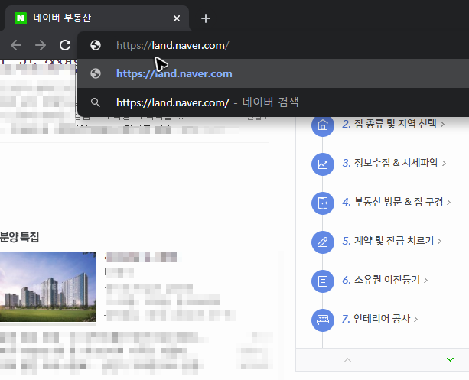
Task: Click the pencil icon for step 5
Action: click(323, 242)
